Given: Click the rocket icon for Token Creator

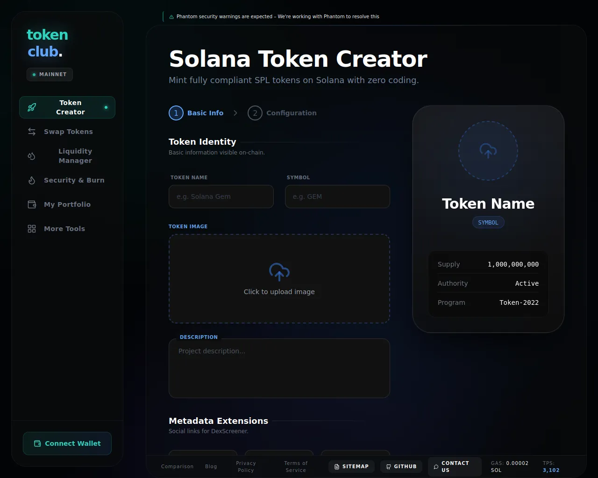Looking at the screenshot, I should click(32, 107).
